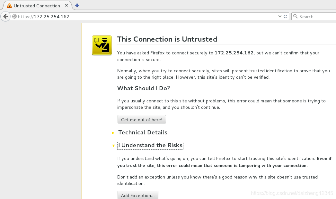Click the search magnifier icon
Screen dimensions: 336x199
(295, 16)
